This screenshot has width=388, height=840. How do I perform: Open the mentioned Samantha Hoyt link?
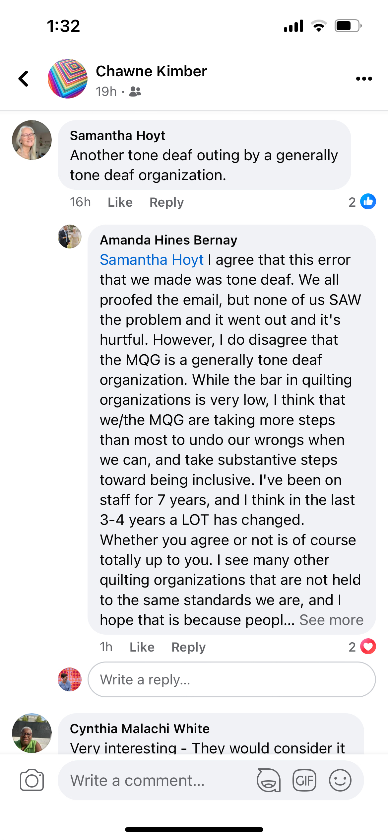click(152, 260)
